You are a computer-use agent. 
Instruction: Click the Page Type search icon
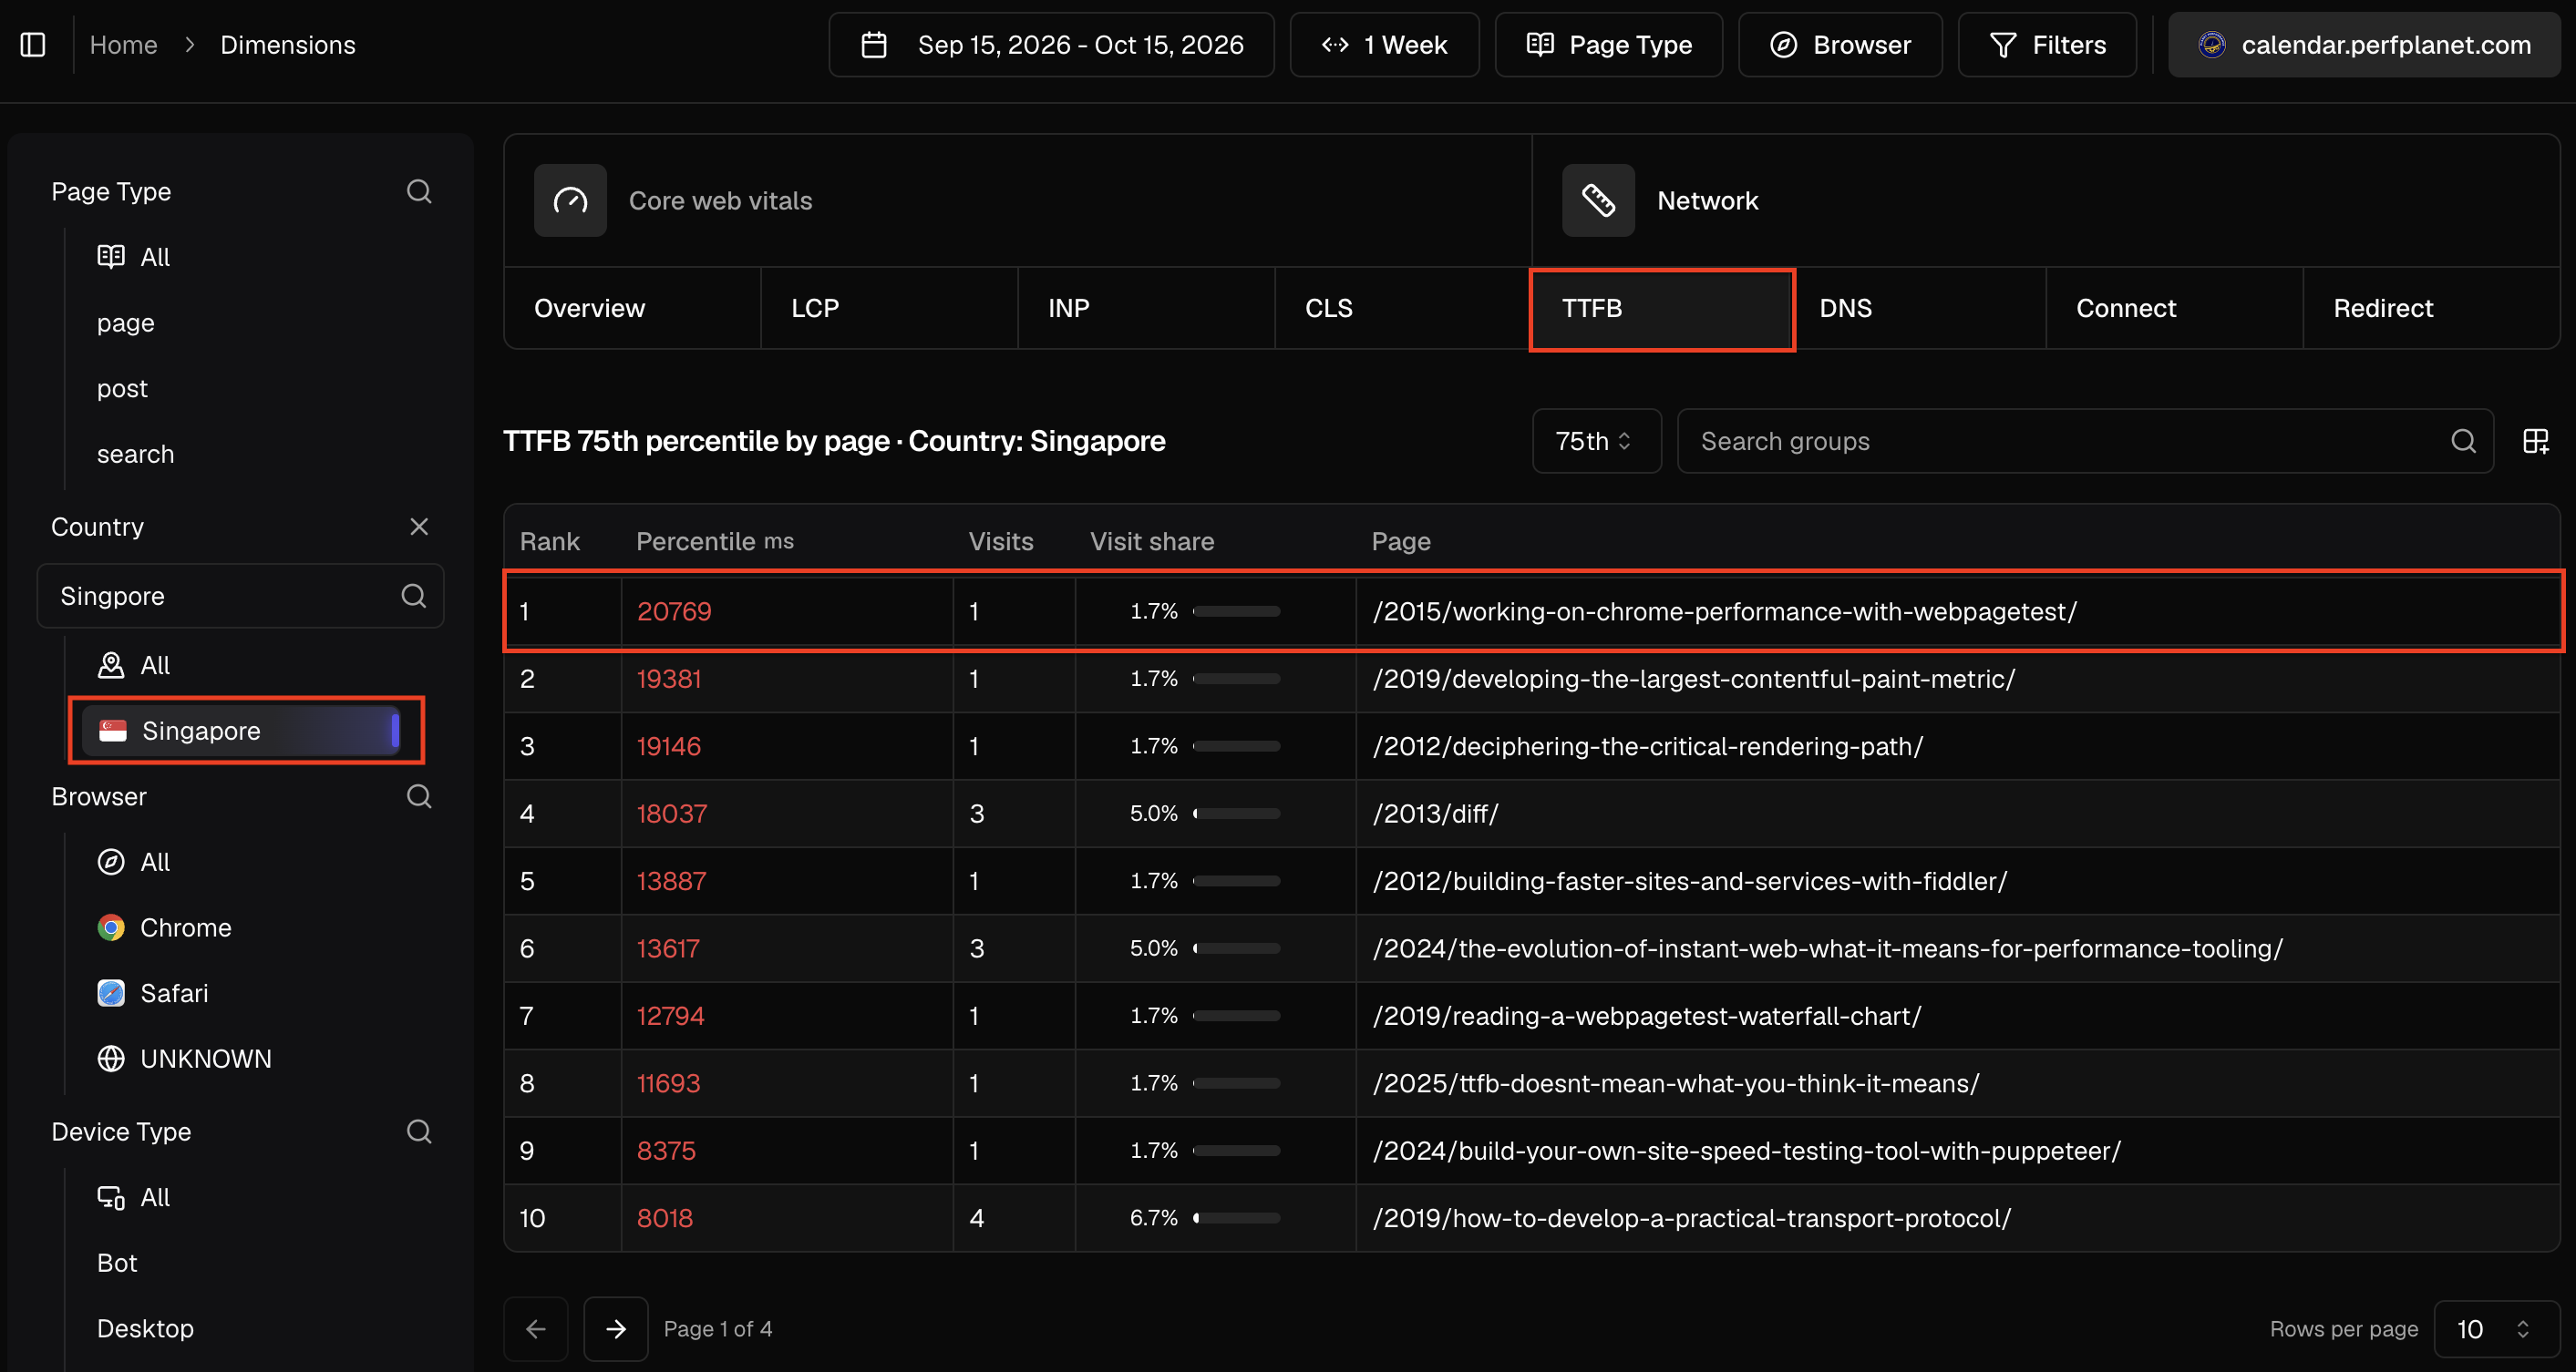click(419, 191)
